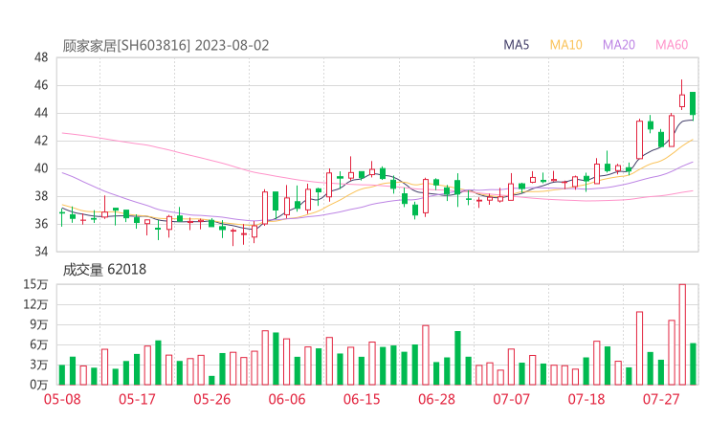
Task: Click the 6万 volume axis label
Action: (39, 344)
